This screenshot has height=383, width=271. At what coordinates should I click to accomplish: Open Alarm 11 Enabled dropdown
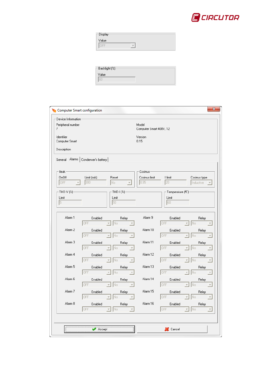[x=175, y=248]
